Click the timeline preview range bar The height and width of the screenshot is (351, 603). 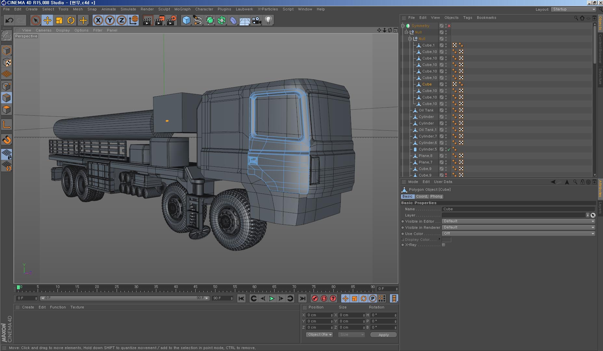tap(125, 298)
